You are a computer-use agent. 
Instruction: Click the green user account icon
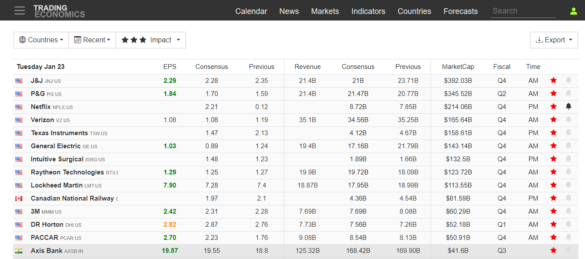[574, 11]
